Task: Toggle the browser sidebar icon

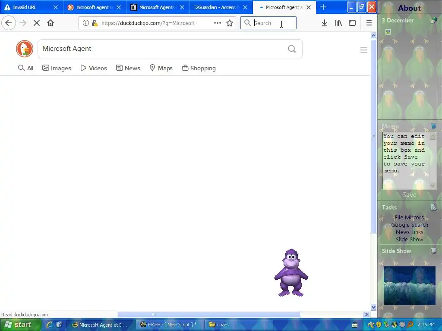Action: tap(352, 23)
